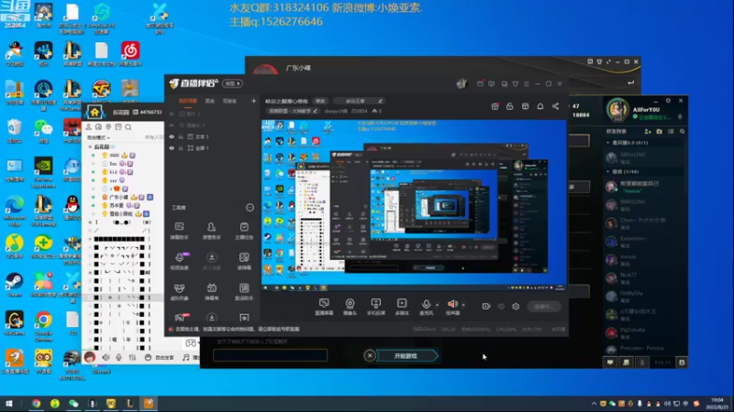The width and height of the screenshot is (734, 412).
Task: Click the add friend icon in friends list
Action: 648,132
